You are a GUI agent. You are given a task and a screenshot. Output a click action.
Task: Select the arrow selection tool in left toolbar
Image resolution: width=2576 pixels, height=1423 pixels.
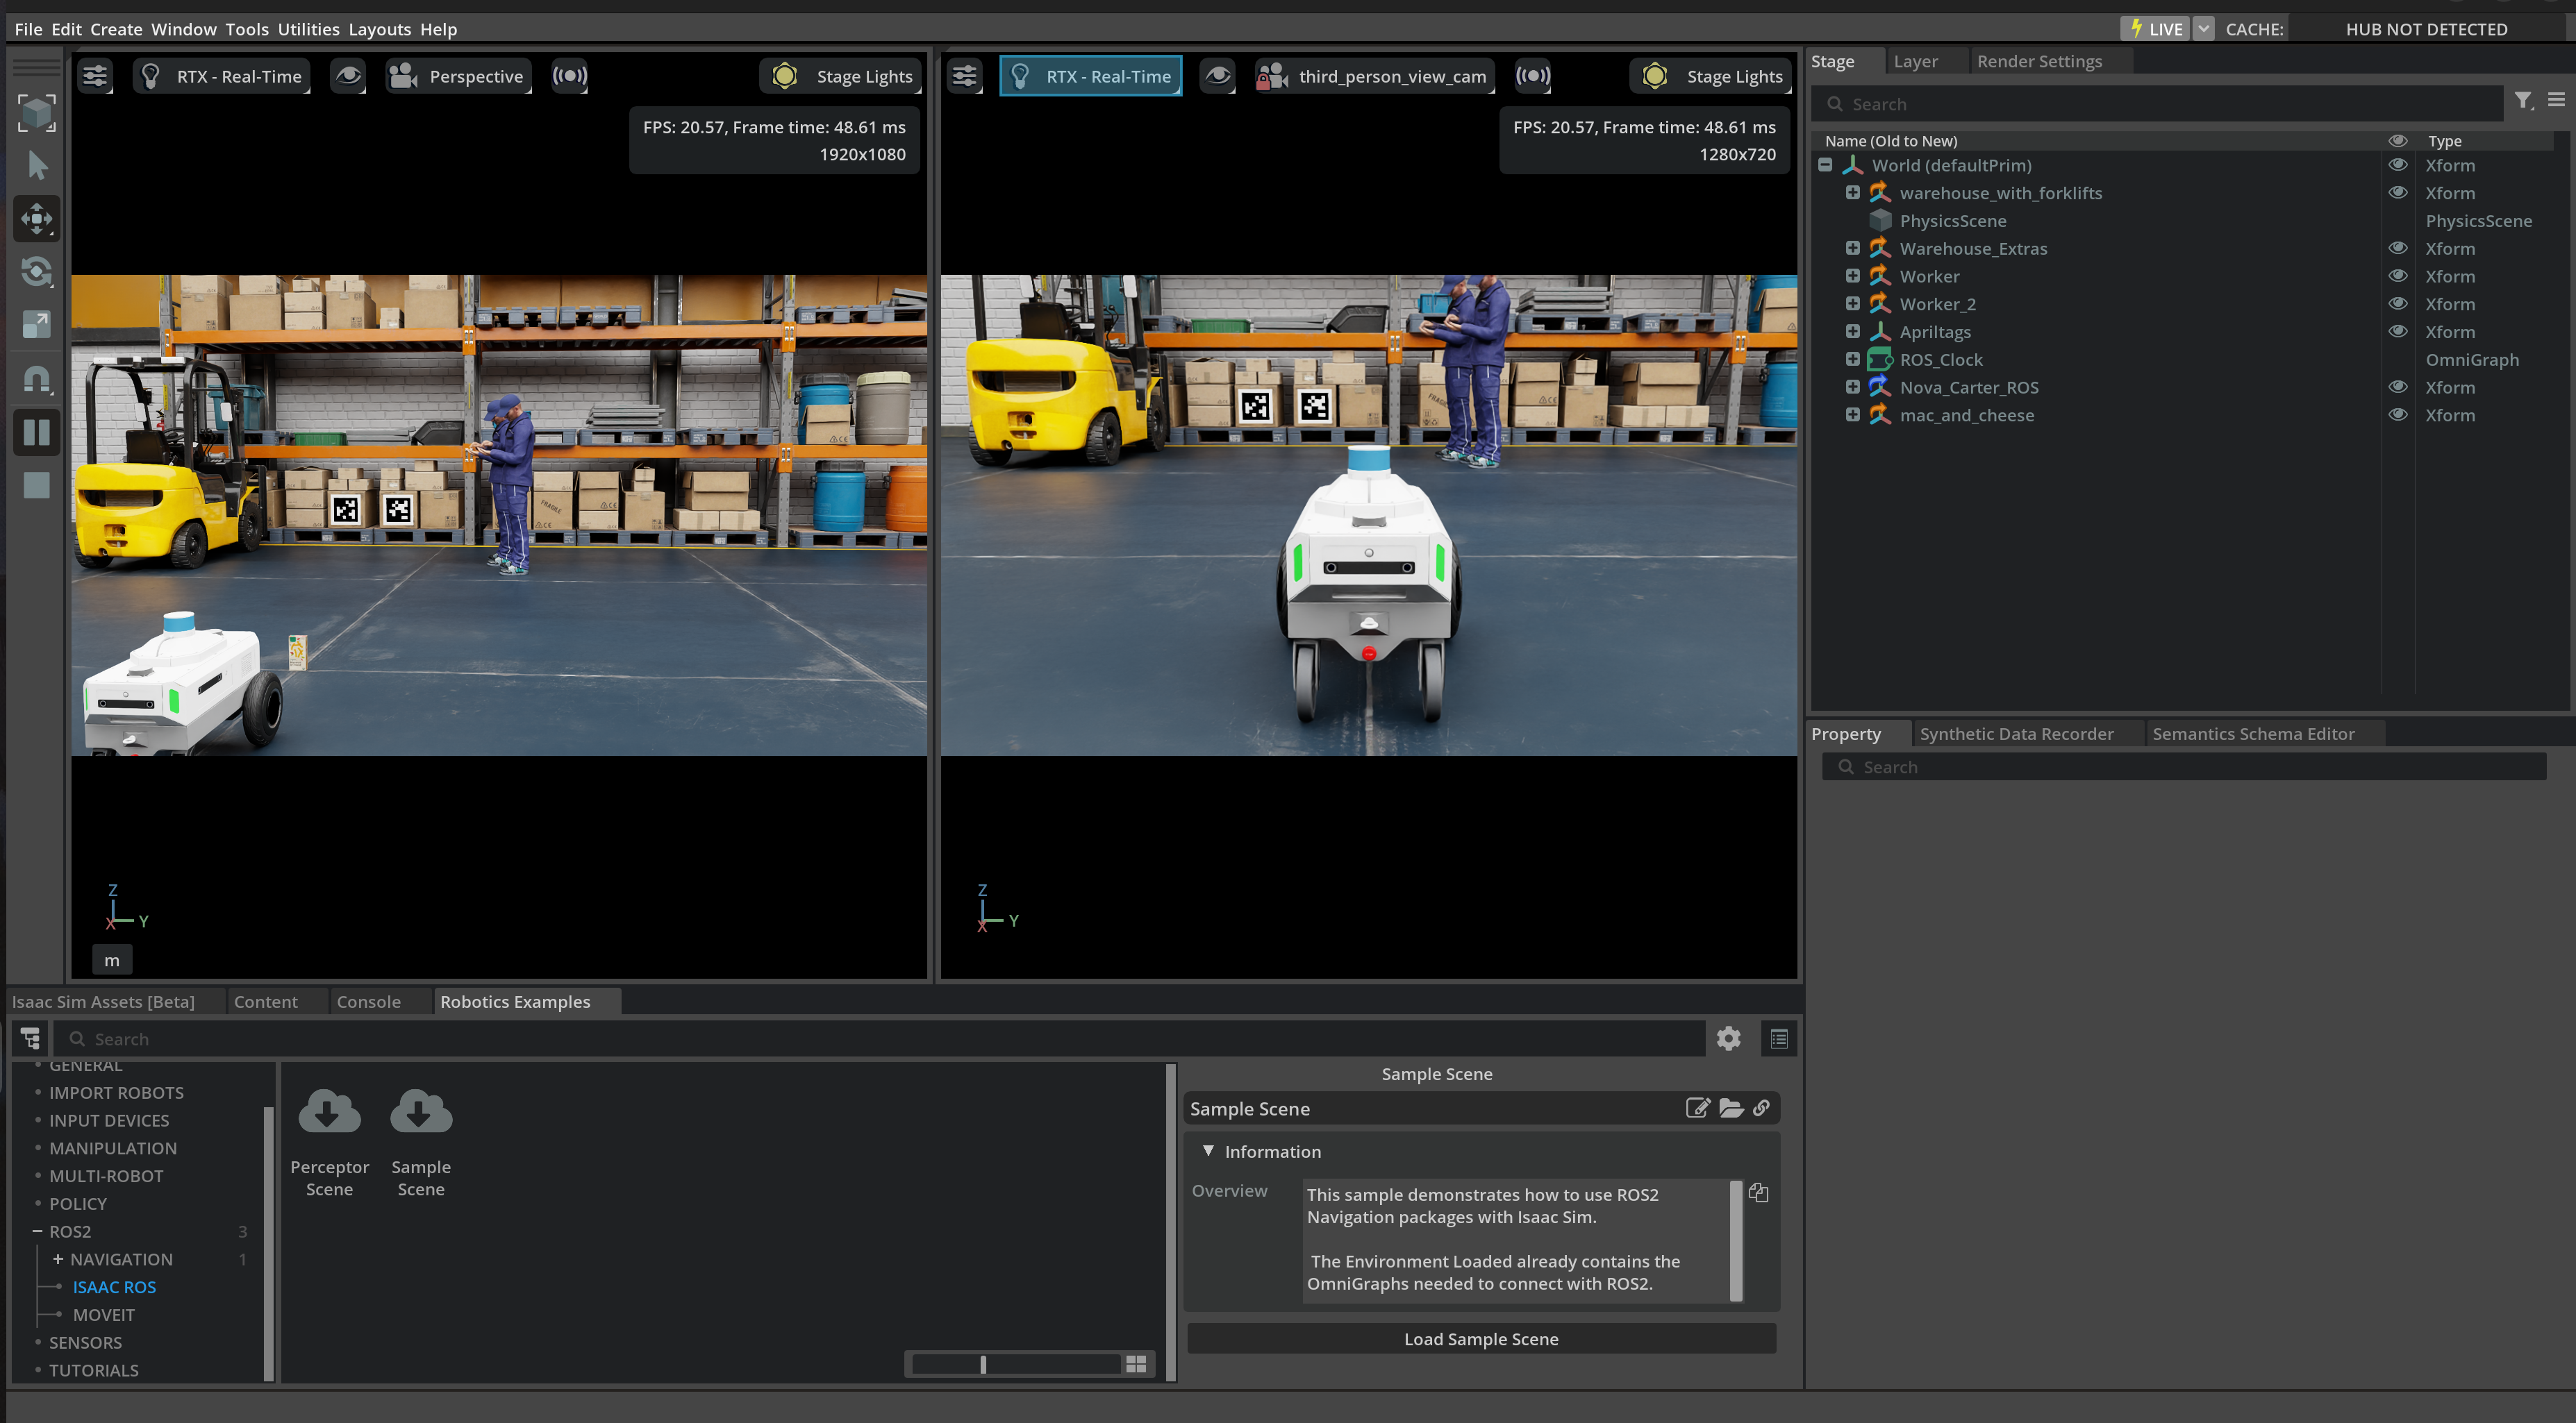click(37, 165)
